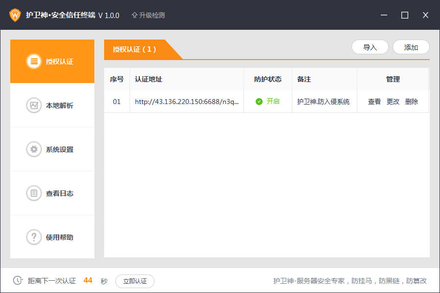The height and width of the screenshot is (293, 440).
Task: Toggle the green 开启 protection status
Action: point(268,102)
